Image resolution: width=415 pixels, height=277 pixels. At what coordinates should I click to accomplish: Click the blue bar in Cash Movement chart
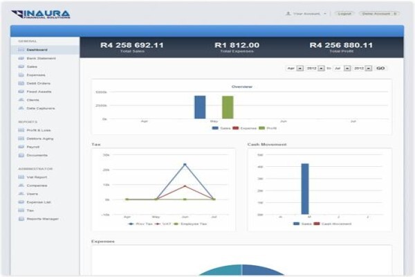click(305, 189)
